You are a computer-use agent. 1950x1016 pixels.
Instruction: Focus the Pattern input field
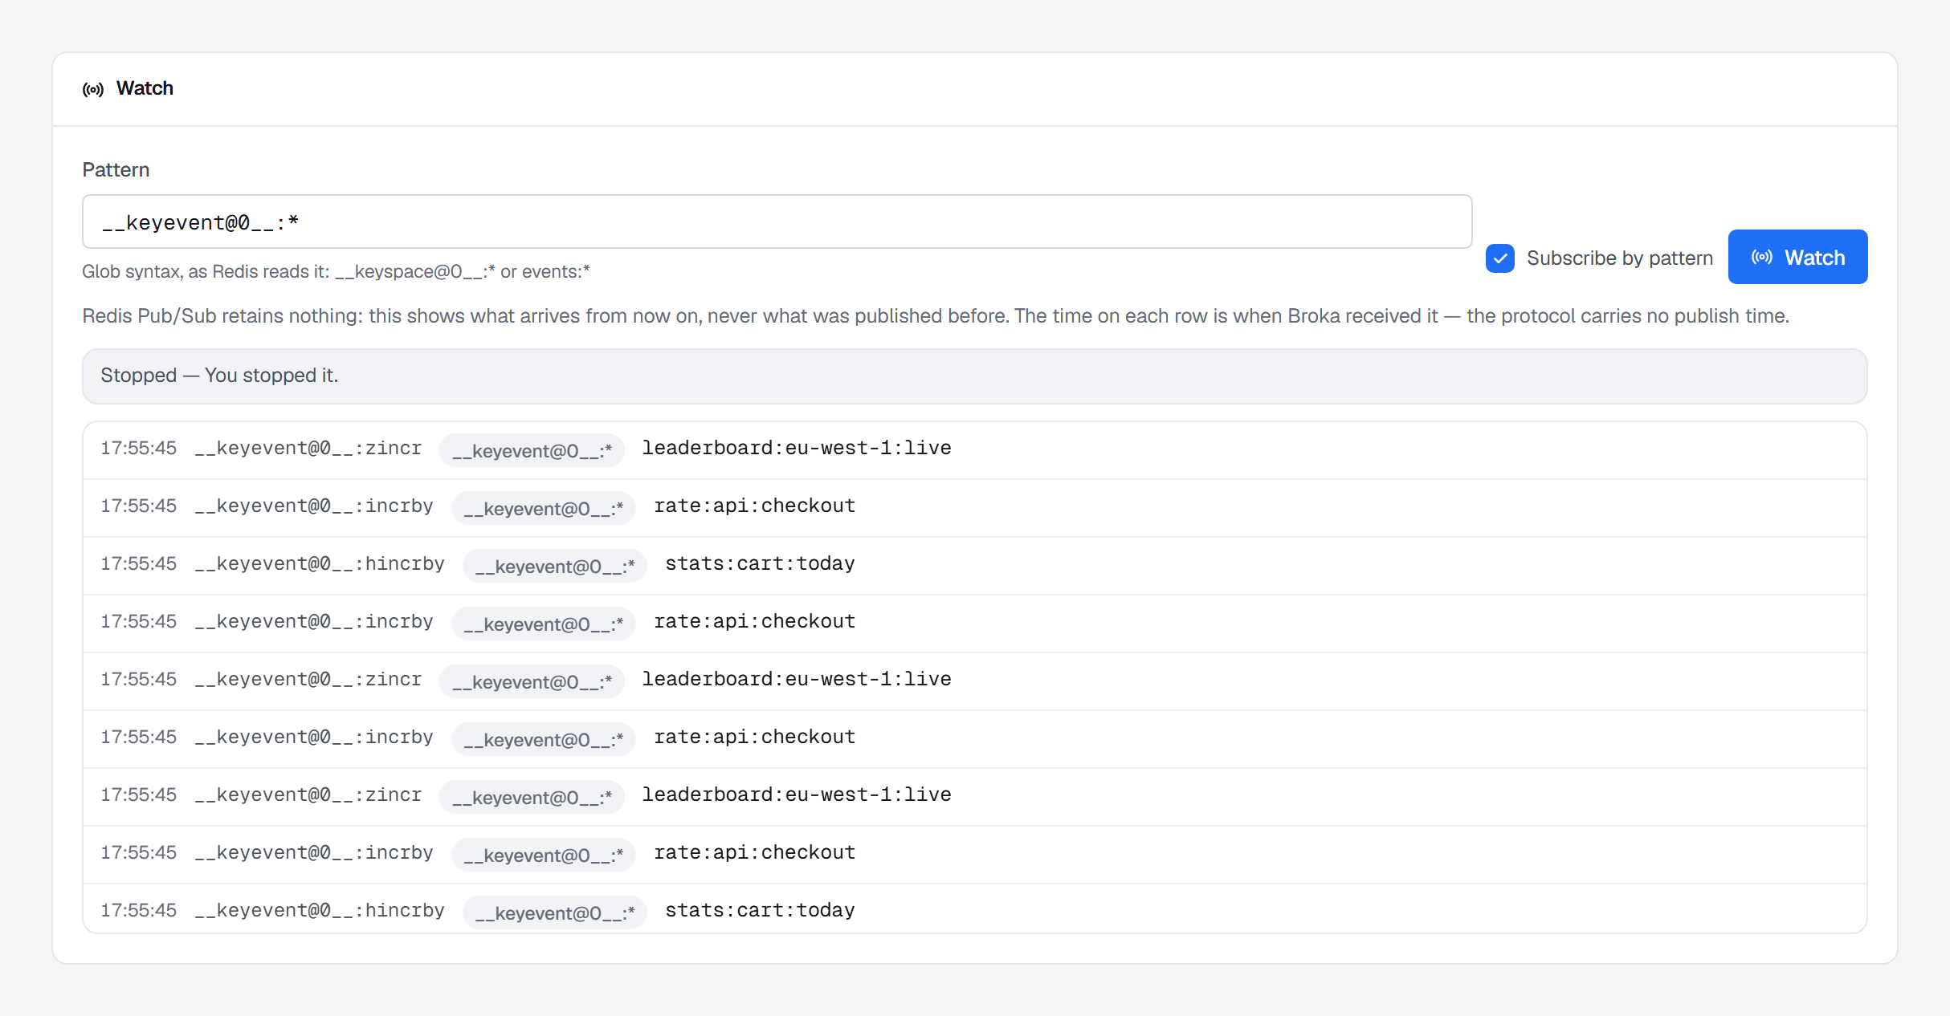[x=777, y=221]
